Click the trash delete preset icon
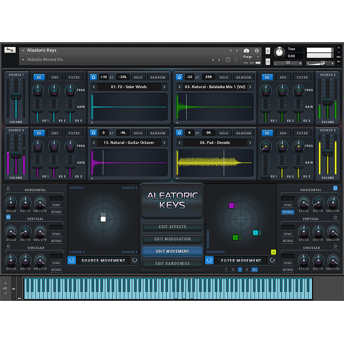Image resolution: width=344 pixels, height=343 pixels. [x=236, y=60]
